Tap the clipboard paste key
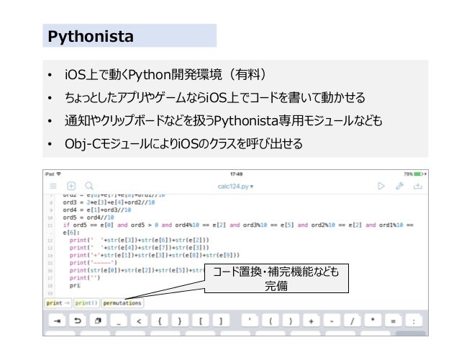 [x=98, y=321]
